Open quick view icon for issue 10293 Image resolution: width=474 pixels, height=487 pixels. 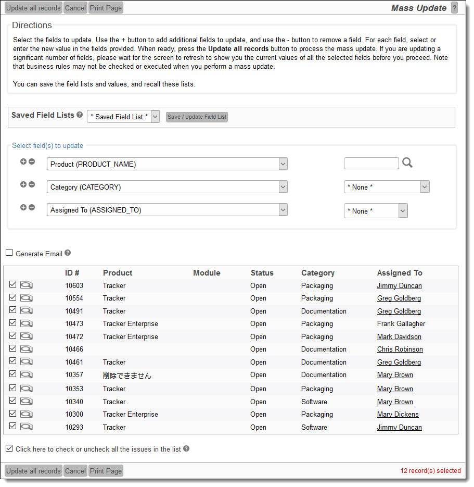[x=27, y=427]
